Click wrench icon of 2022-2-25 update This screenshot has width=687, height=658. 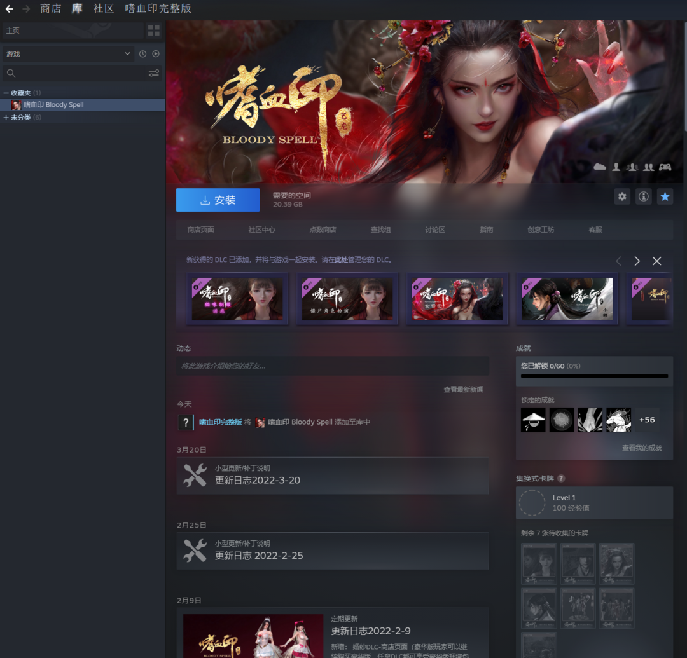pos(195,551)
